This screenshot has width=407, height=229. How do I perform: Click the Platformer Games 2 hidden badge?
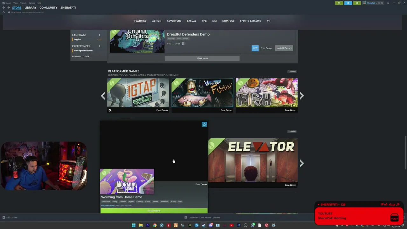[292, 72]
